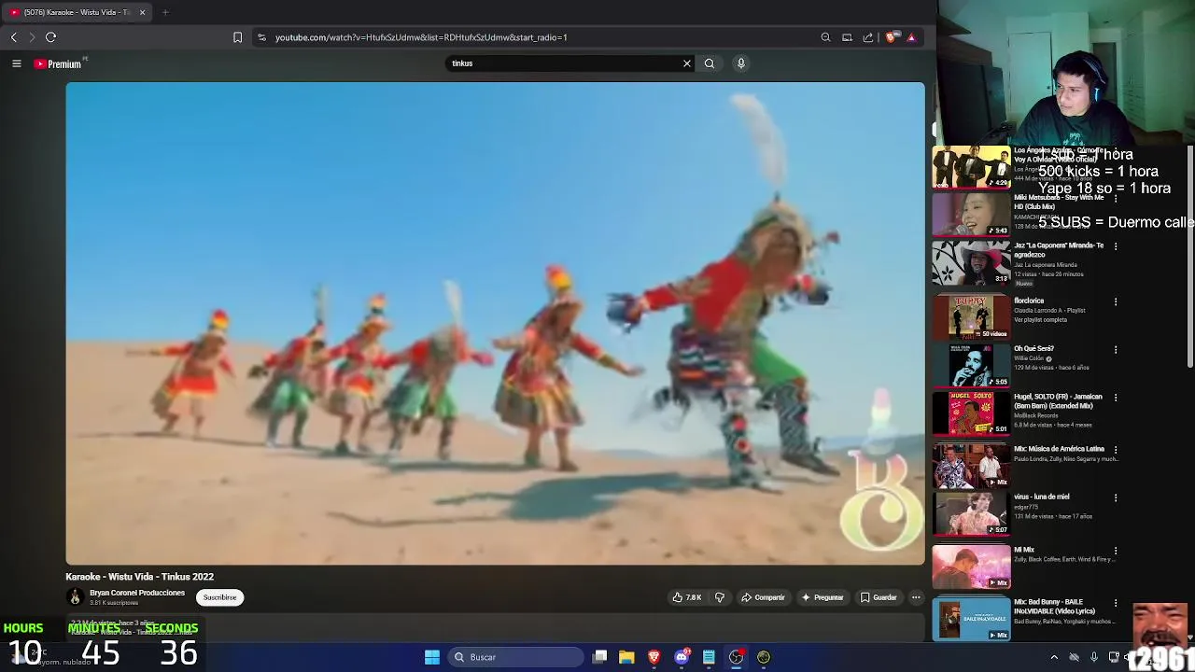Open Bryan Coronel Producciones channel name
Image resolution: width=1195 pixels, height=672 pixels.
[x=137, y=593]
